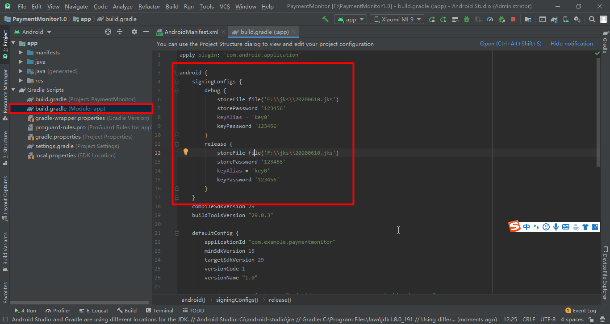Click CRLF line separator in status bar
The width and height of the screenshot is (610, 324).
pyautogui.click(x=528, y=320)
